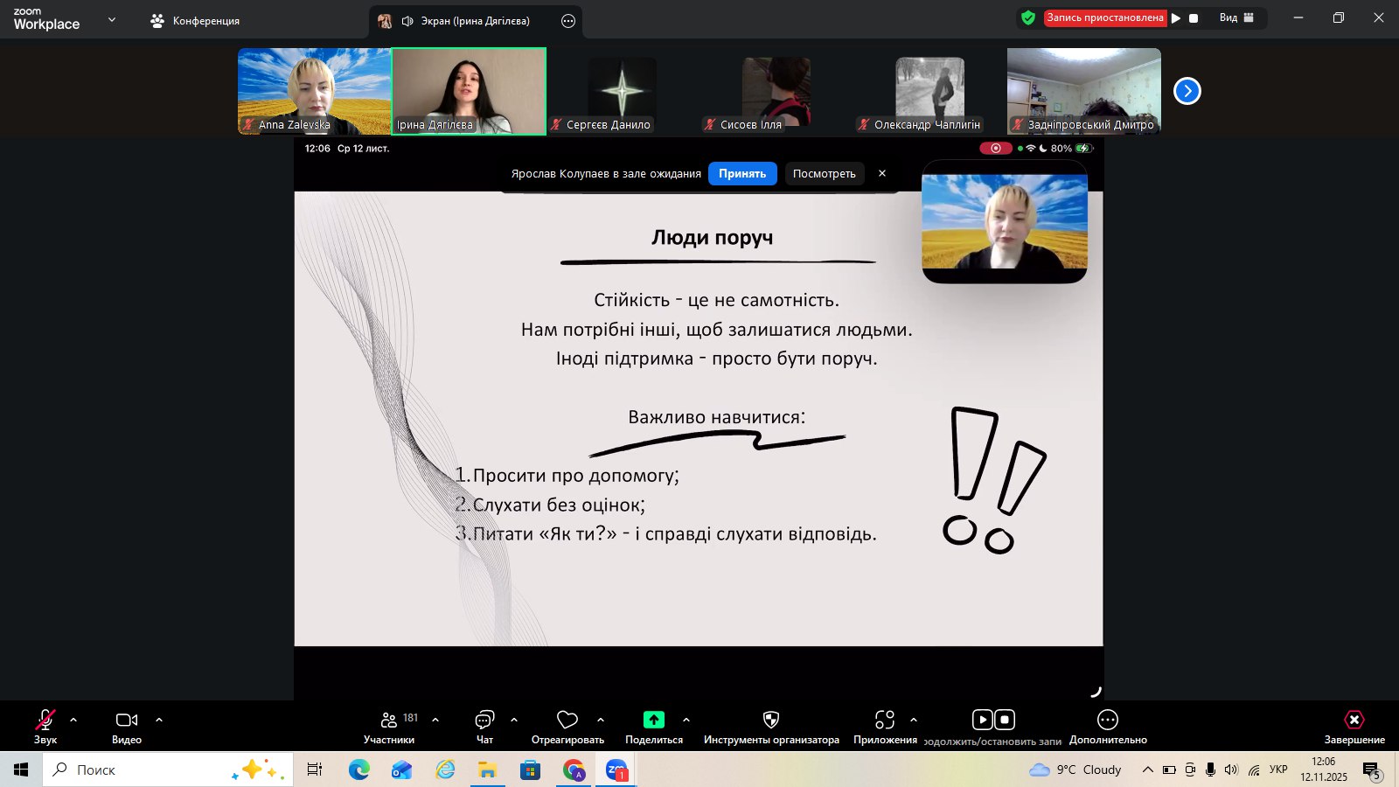Screen dimensions: 1399x787
Task: Toggle camera with the Видео button
Action: coord(127,721)
